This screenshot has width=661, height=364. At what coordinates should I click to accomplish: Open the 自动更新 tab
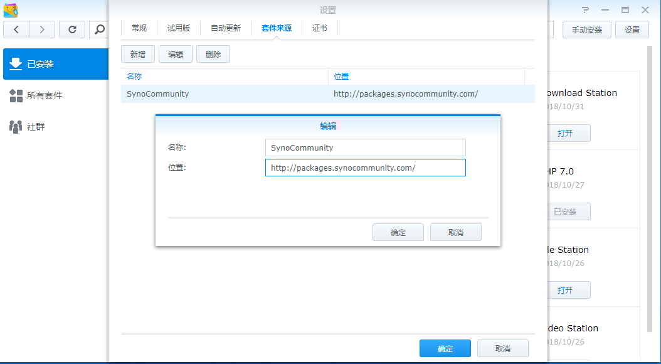[x=226, y=28]
